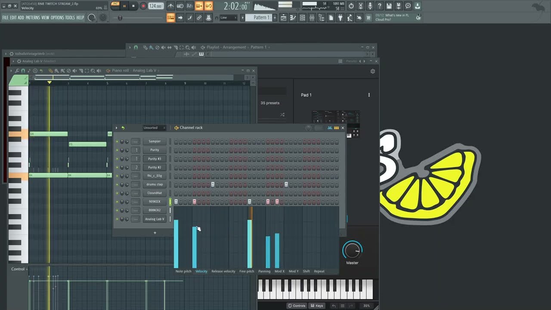Mute the Sampler channel green light
The image size is (551, 310).
pos(117,141)
